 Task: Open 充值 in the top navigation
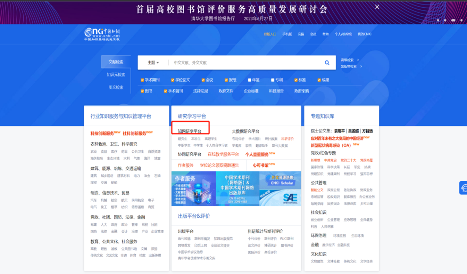[301, 34]
